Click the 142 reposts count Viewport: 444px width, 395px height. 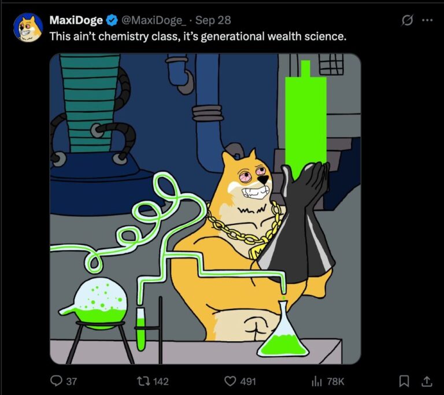160,381
